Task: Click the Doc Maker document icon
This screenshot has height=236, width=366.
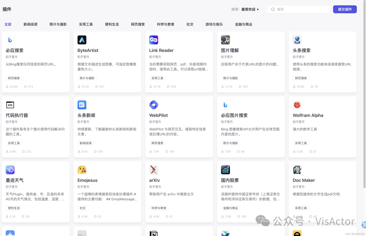Action: click(x=297, y=170)
